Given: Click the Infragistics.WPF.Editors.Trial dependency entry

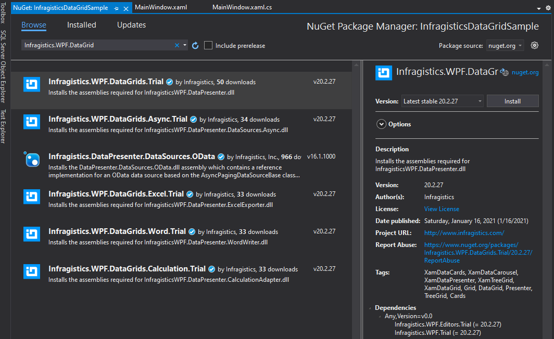Looking at the screenshot, I should [x=448, y=324].
